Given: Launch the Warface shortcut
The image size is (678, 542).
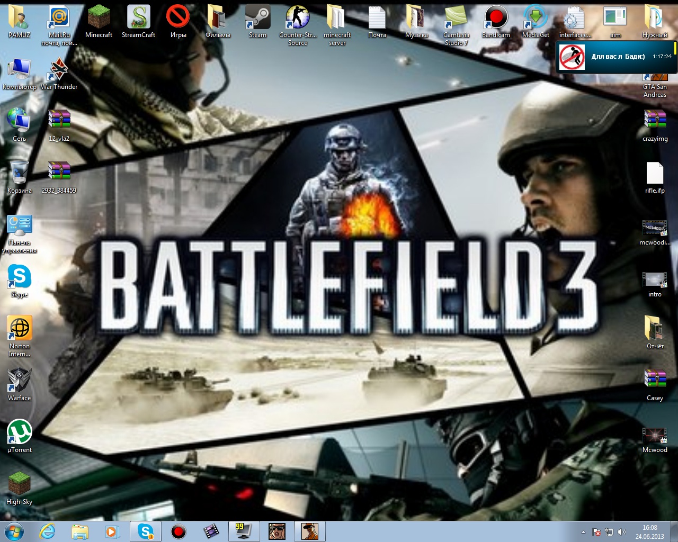Looking at the screenshot, I should click(x=19, y=384).
